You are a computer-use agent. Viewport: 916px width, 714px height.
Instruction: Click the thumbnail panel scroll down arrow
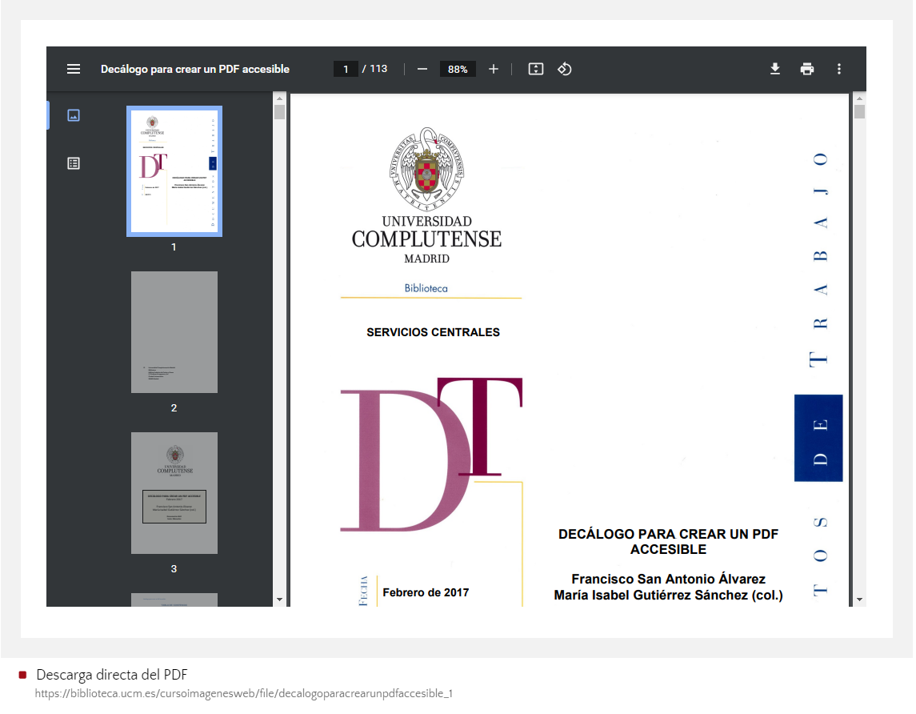tap(279, 600)
